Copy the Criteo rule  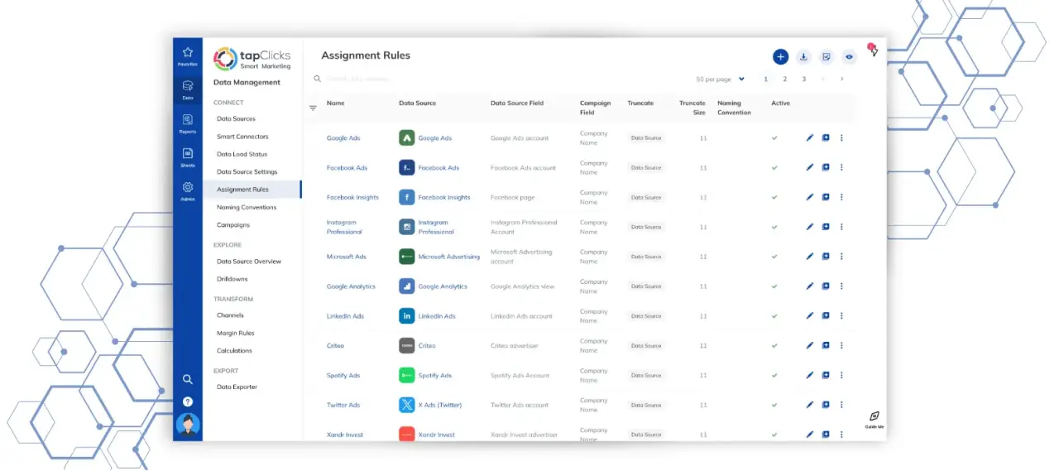826,345
